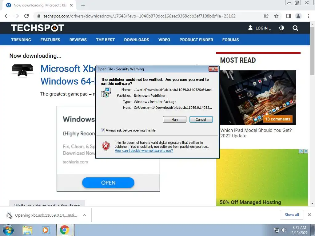Go back using browser back arrow
The height and width of the screenshot is (236, 315).
pos(7,16)
